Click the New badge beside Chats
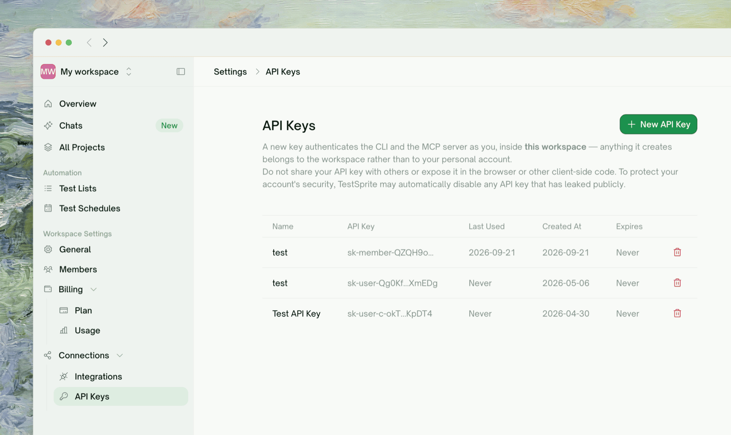The image size is (731, 435). 169,126
